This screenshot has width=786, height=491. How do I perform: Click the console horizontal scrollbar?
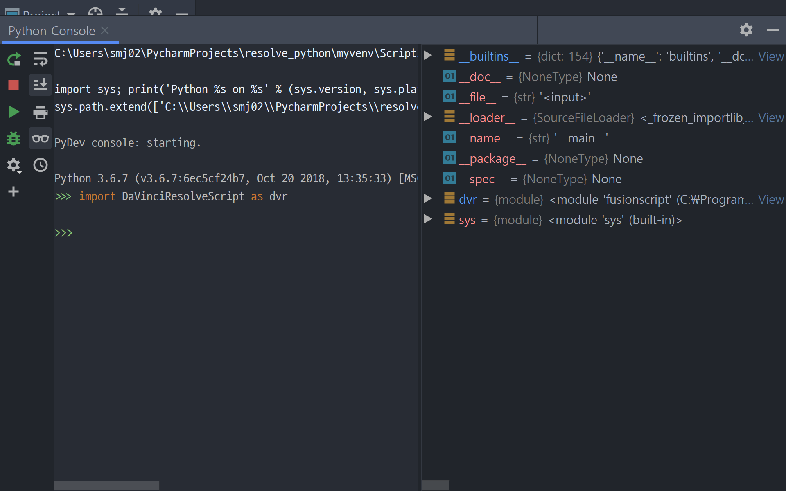pos(106,485)
